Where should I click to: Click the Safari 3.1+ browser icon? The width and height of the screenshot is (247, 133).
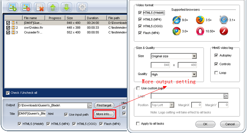click(x=224, y=20)
